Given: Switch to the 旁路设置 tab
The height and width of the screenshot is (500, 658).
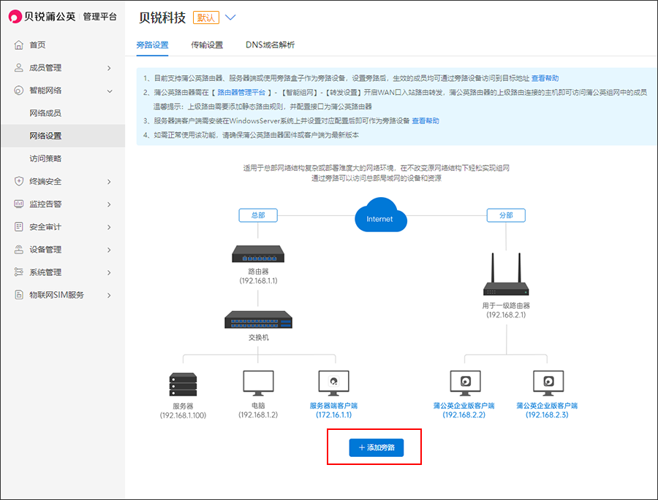Looking at the screenshot, I should (152, 45).
